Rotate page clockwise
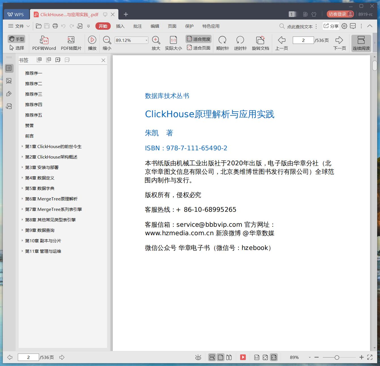This screenshot has width=380, height=366. pos(223,43)
